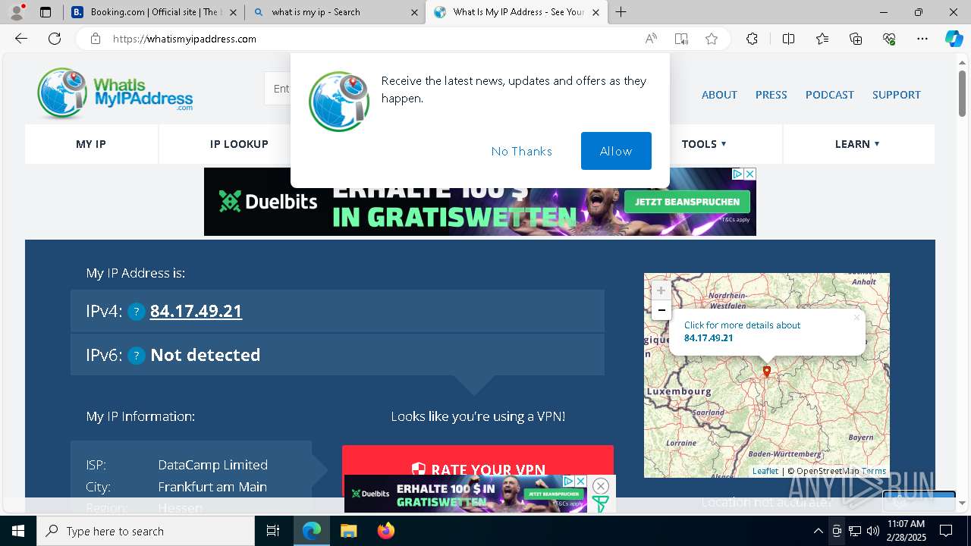Image resolution: width=971 pixels, height=546 pixels.
Task: Launch Copilot from the toolbar
Action: click(954, 39)
